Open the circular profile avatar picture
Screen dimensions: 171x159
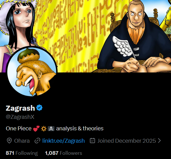(x=32, y=72)
